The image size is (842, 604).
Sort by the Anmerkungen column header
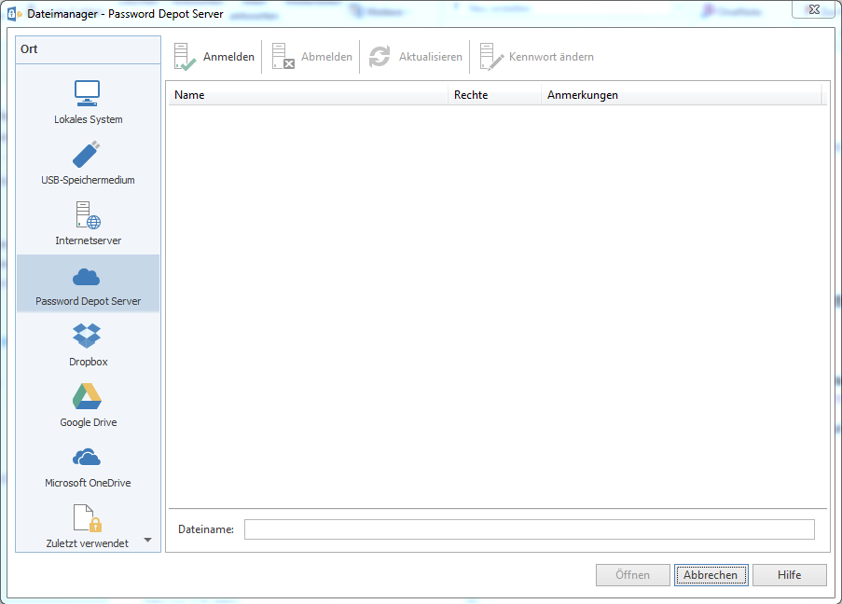point(681,95)
